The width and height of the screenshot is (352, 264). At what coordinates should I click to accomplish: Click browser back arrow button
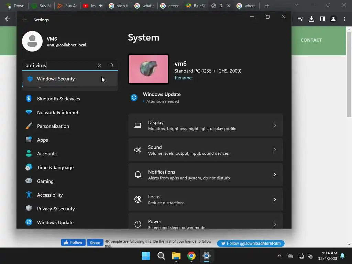[8, 19]
